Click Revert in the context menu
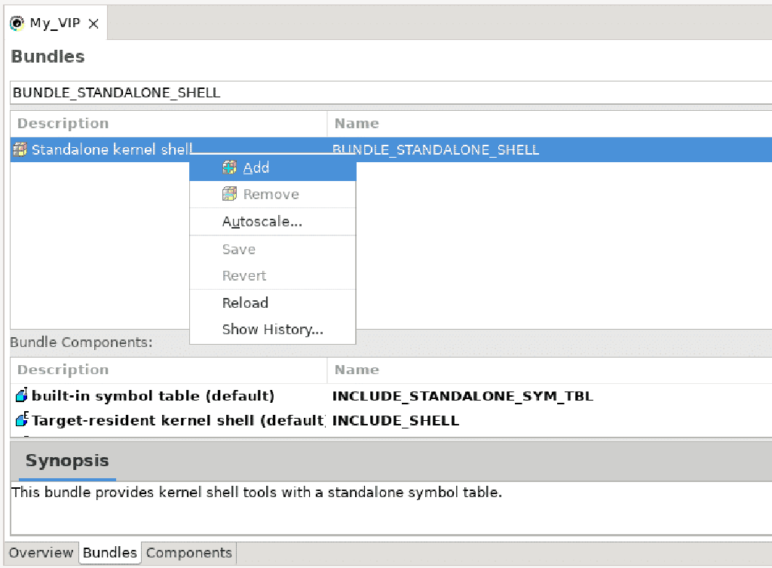772x568 pixels. pos(244,276)
